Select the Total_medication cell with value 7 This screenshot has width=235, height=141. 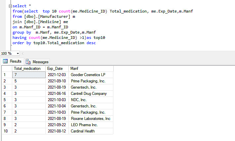click(x=29, y=75)
